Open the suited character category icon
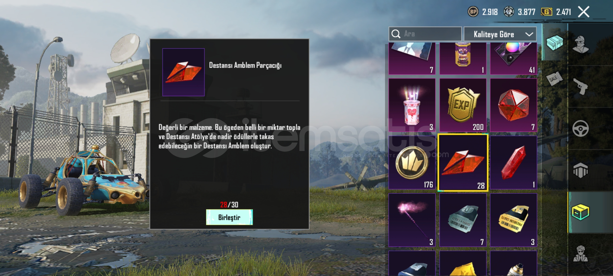The image size is (613, 276). (x=580, y=254)
